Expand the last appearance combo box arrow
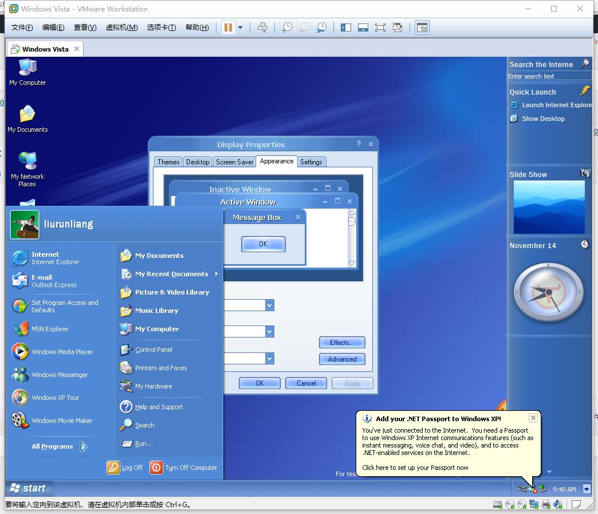The height and width of the screenshot is (514, 598). pyautogui.click(x=270, y=358)
